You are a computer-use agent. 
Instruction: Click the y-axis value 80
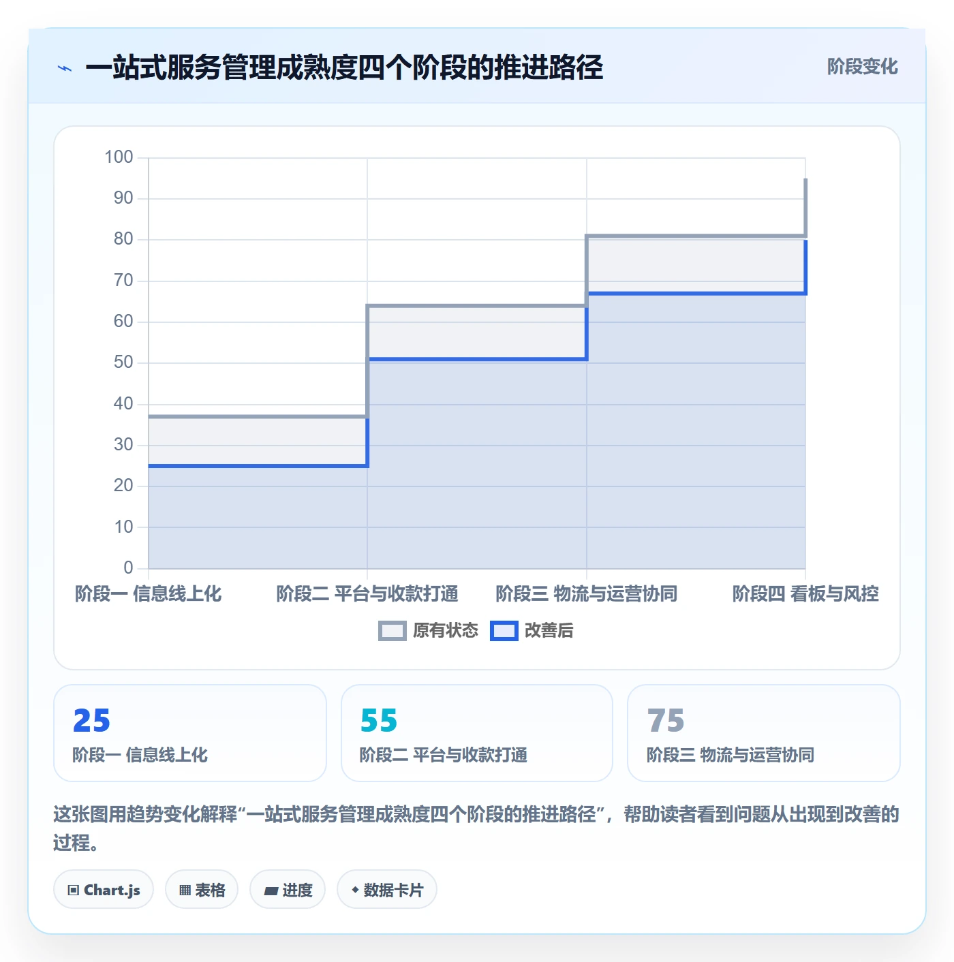coord(123,239)
